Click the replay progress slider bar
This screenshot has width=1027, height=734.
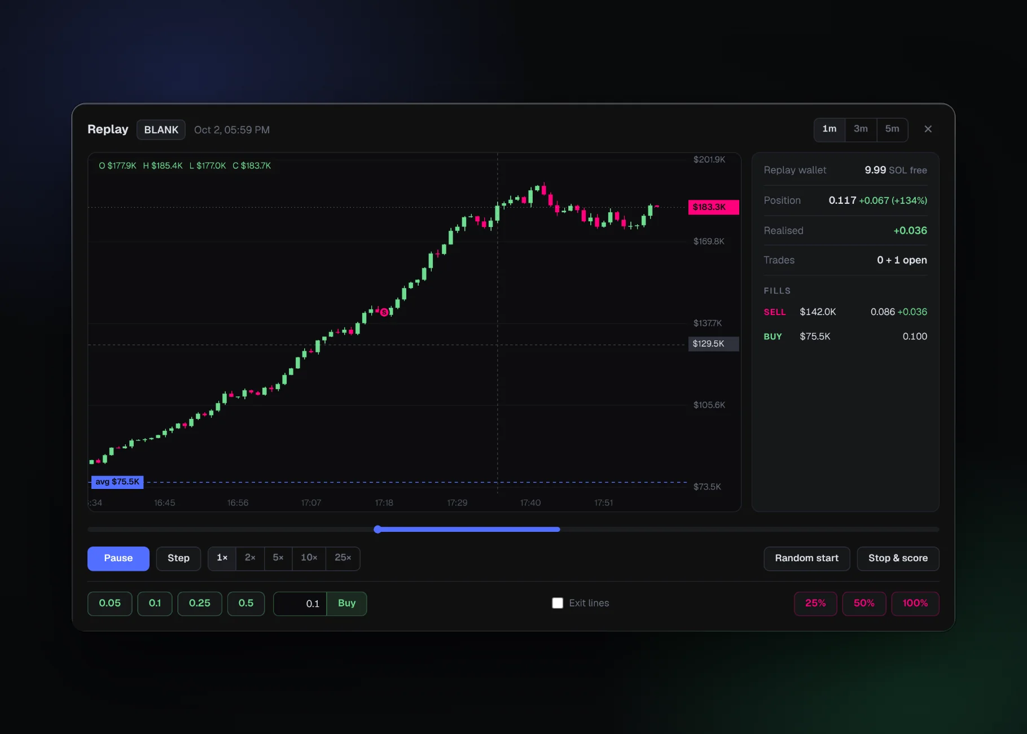[x=513, y=530]
